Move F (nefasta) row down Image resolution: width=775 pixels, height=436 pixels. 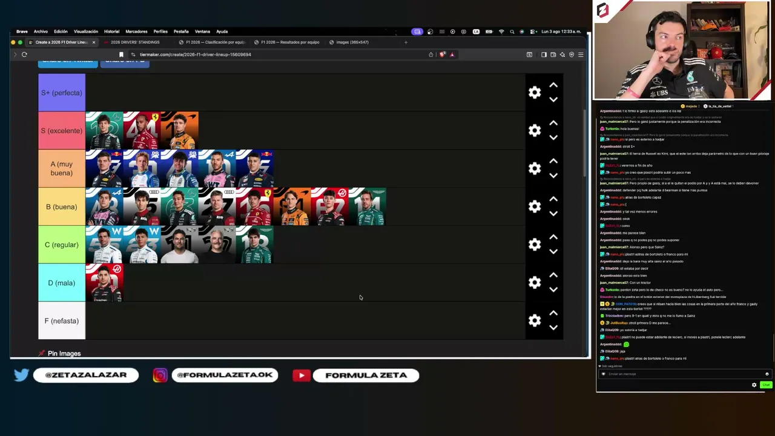pos(553,328)
